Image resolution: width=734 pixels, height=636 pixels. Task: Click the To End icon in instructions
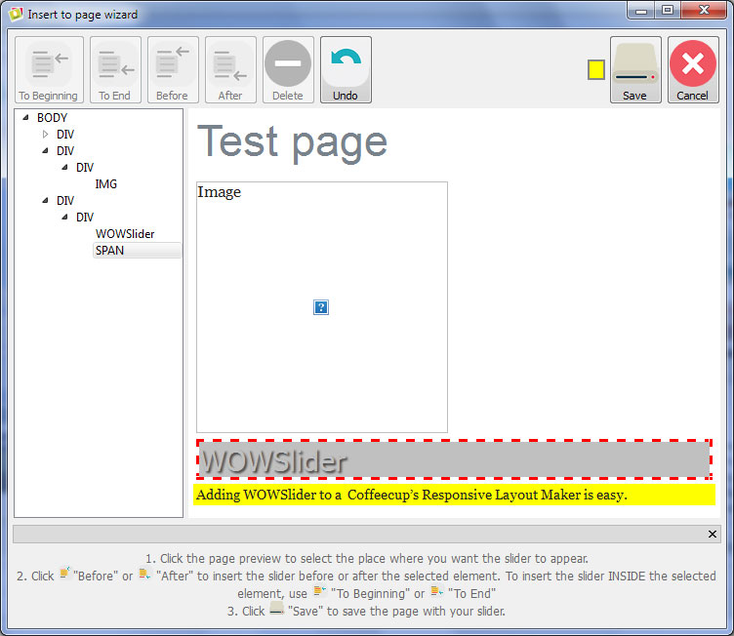click(x=436, y=591)
